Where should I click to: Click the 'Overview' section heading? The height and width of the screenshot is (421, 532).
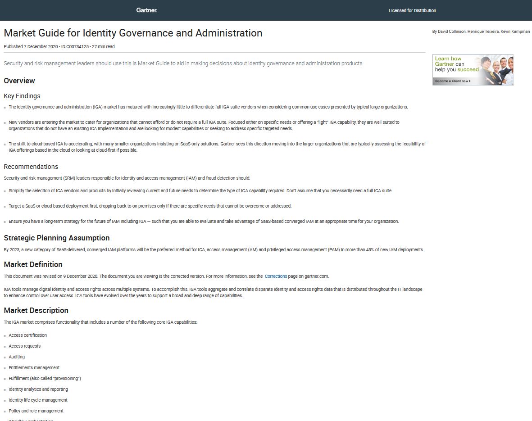[19, 81]
